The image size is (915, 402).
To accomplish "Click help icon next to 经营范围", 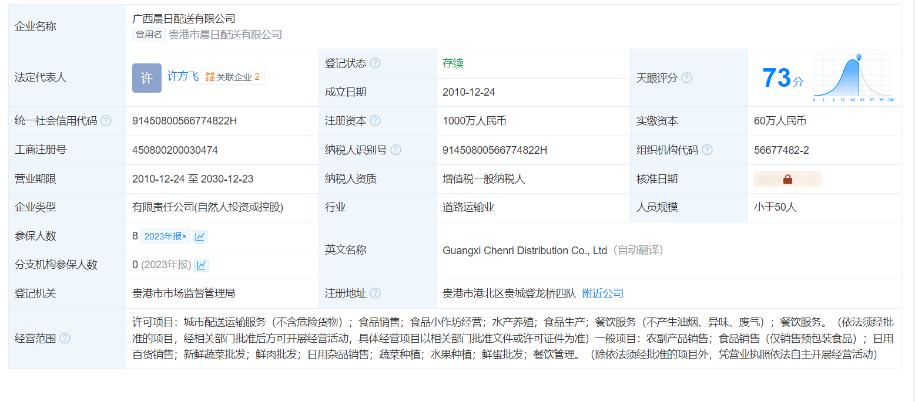I will [x=65, y=338].
